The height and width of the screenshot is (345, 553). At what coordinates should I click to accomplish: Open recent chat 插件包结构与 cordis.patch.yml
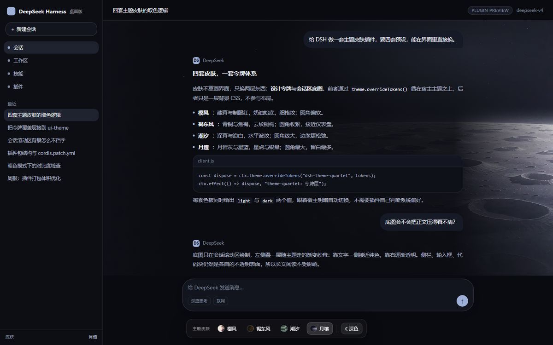[x=51, y=153]
